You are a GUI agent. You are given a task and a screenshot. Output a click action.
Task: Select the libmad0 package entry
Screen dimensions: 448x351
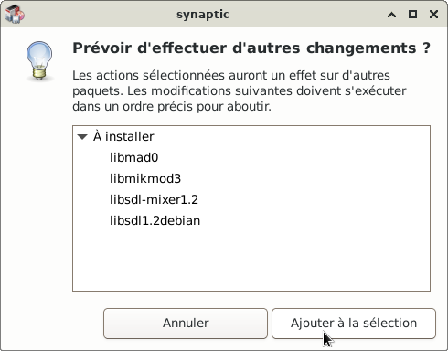coord(251,157)
